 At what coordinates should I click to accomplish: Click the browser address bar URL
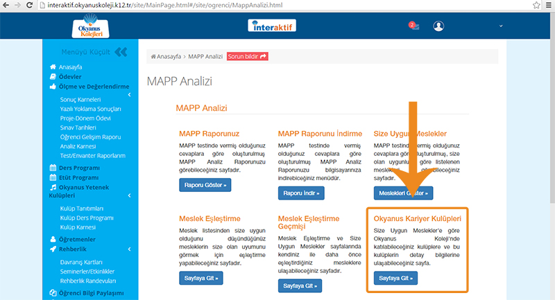pyautogui.click(x=165, y=5)
